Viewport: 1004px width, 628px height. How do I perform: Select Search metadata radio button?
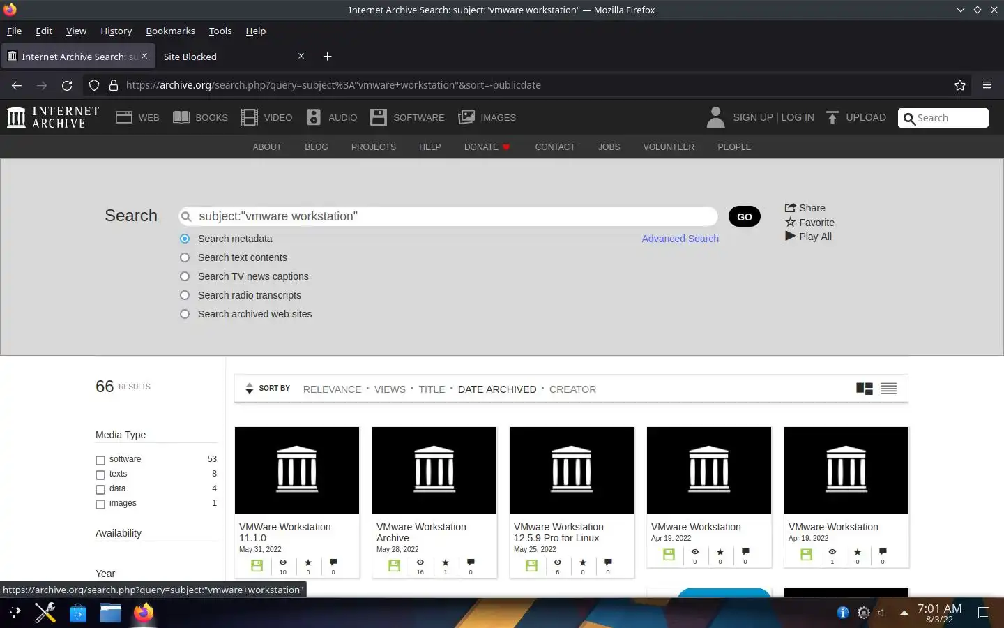[185, 239]
